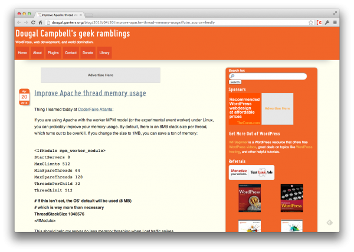Click the page icon left of the URL
Viewport: 354px width, 252px height.
pyautogui.click(x=48, y=22)
